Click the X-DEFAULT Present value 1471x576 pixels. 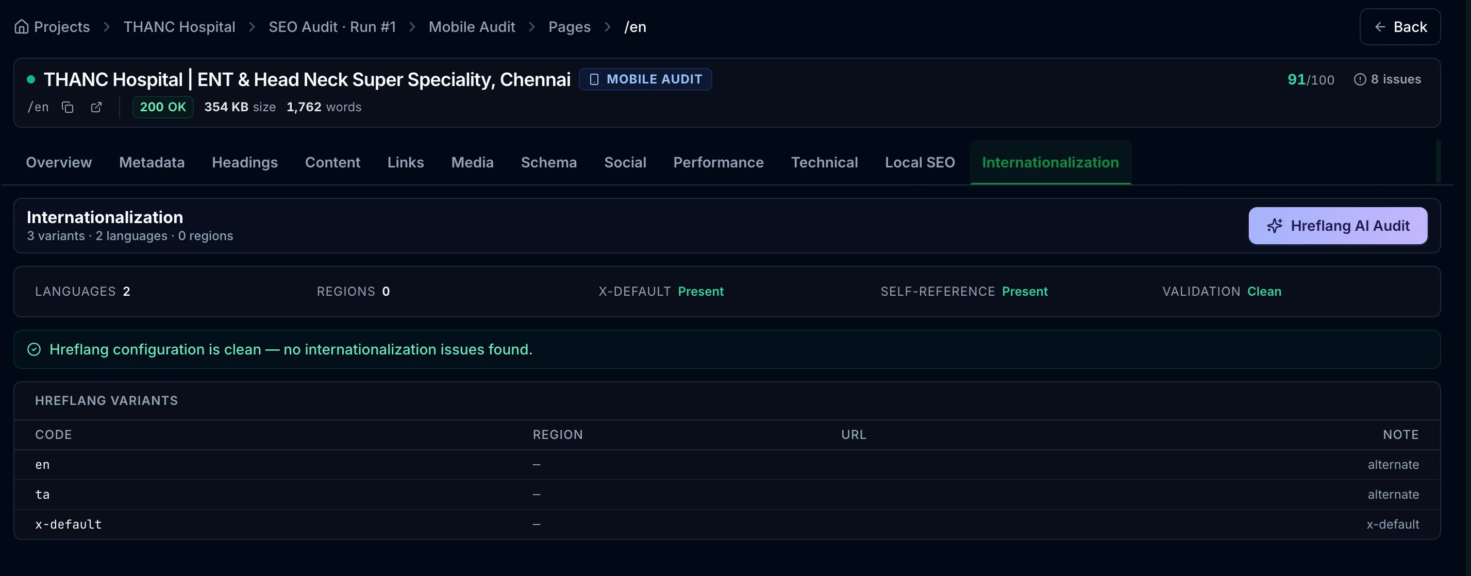click(700, 292)
